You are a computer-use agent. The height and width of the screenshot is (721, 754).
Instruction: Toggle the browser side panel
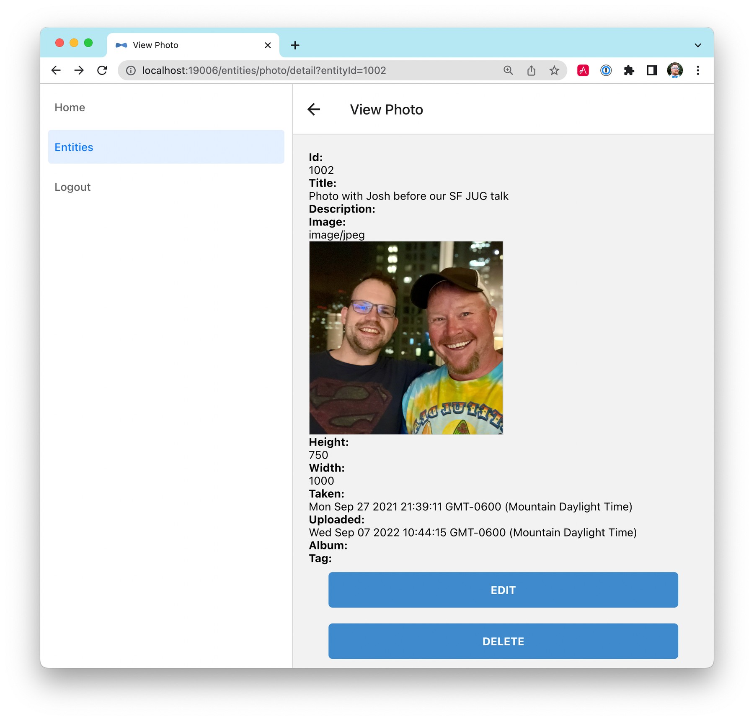(x=652, y=70)
